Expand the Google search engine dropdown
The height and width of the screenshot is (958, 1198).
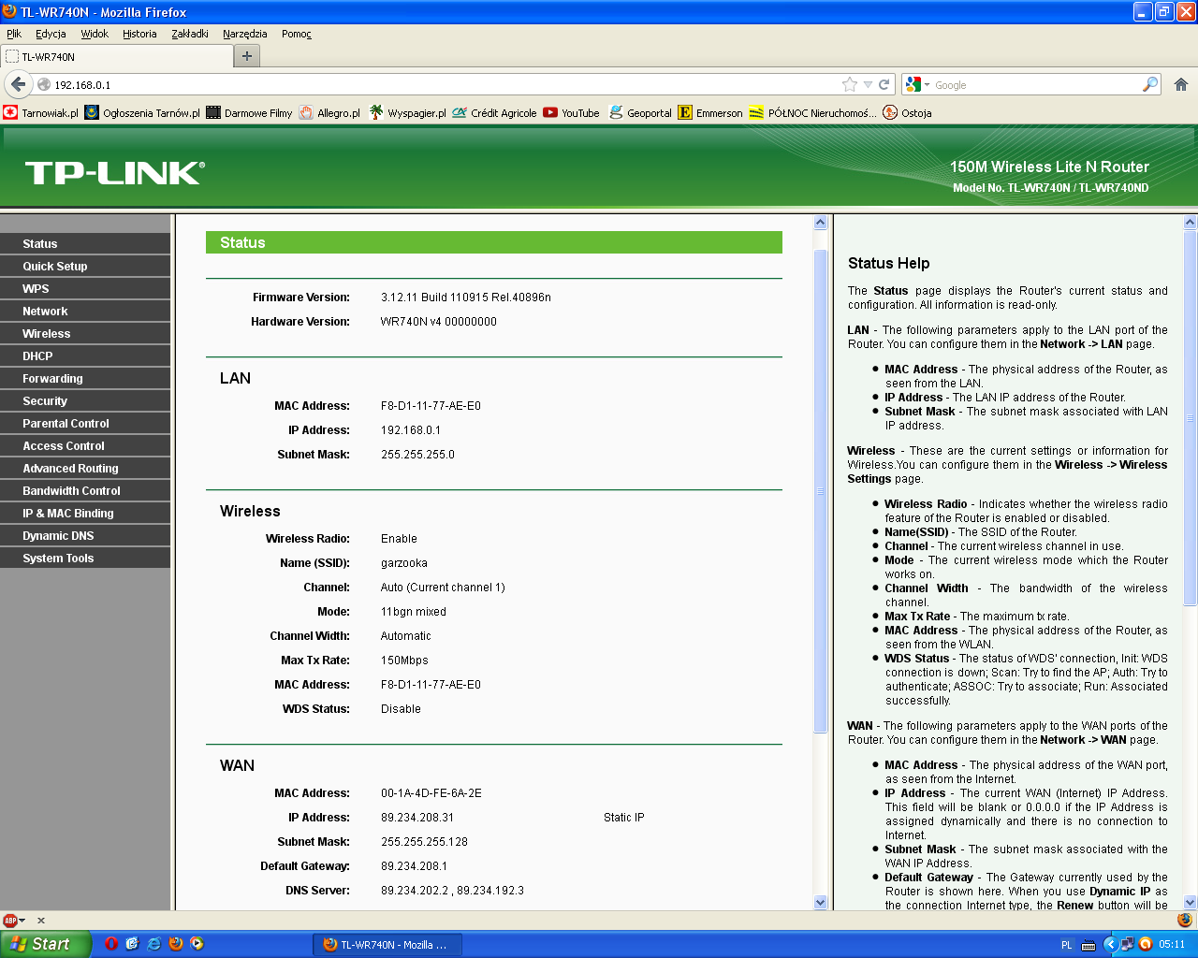tap(917, 84)
